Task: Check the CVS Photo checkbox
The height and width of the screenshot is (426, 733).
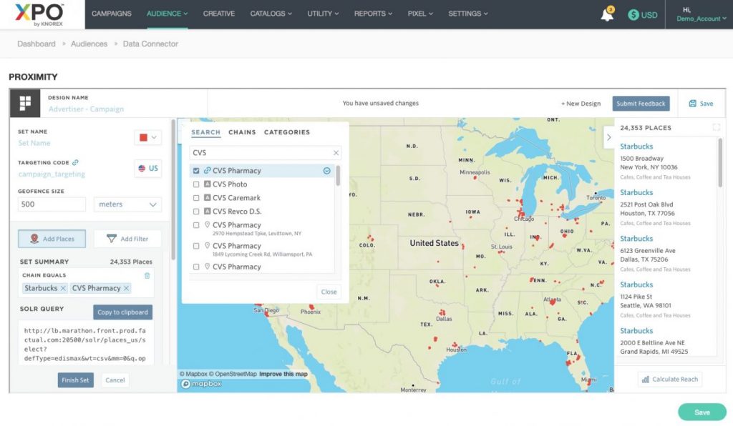Action: [x=196, y=184]
